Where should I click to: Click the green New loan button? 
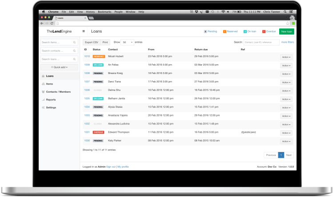[286, 32]
